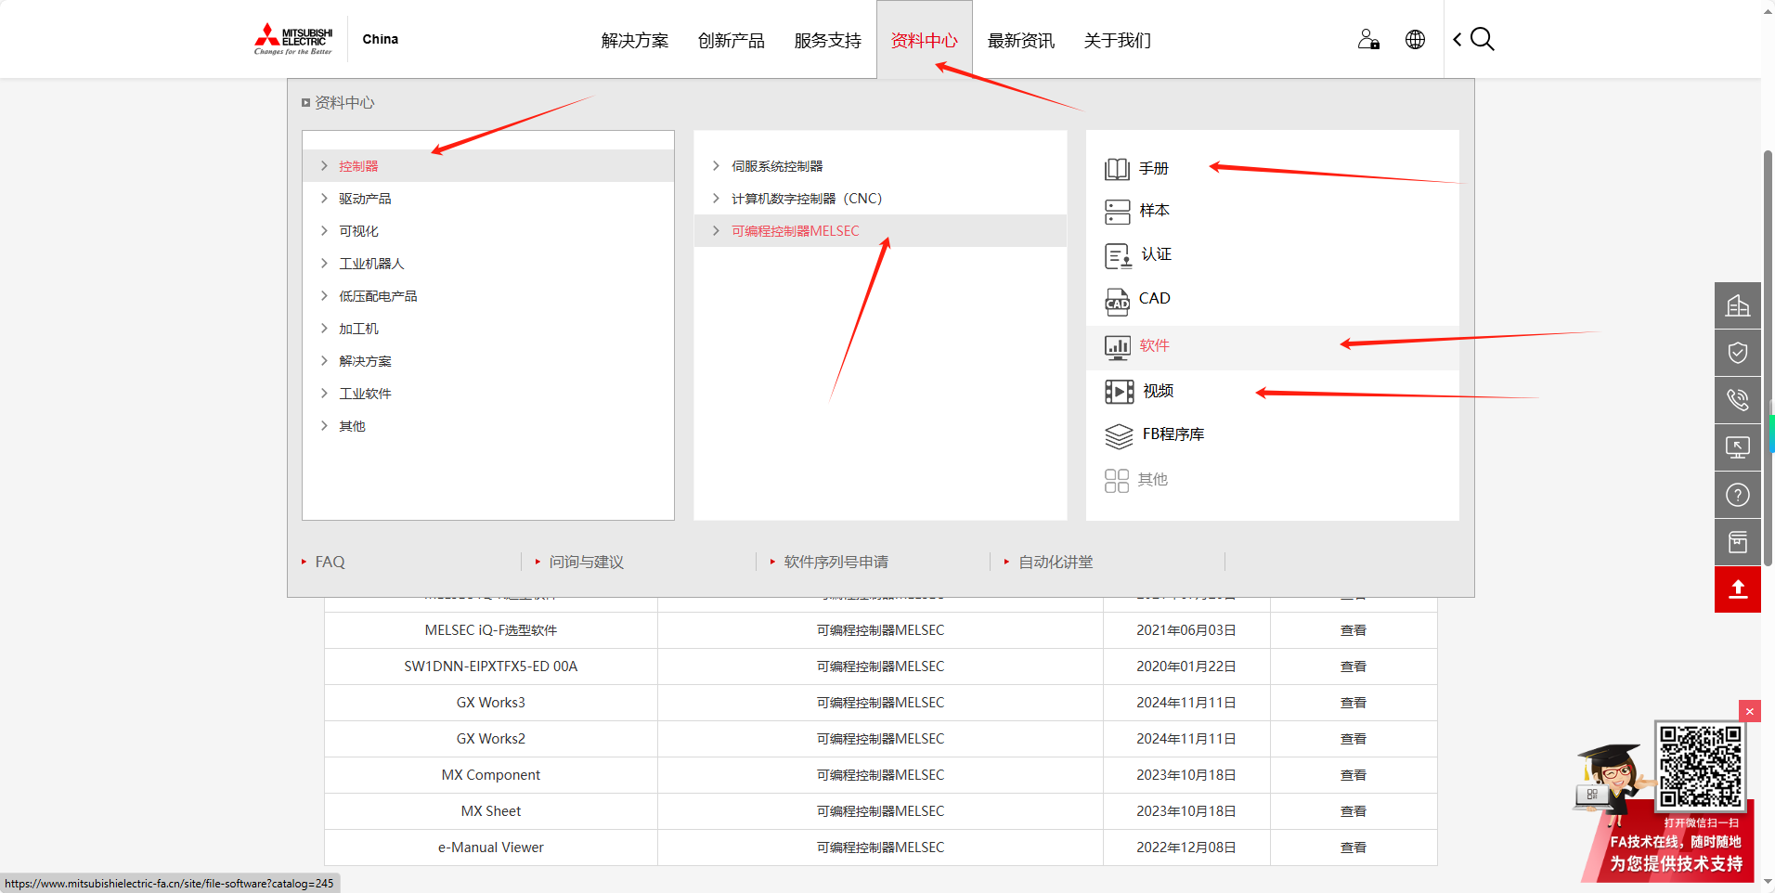Screen dimensions: 1775x893
Task: Open 服务支持 navigation menu
Action: 828,41
